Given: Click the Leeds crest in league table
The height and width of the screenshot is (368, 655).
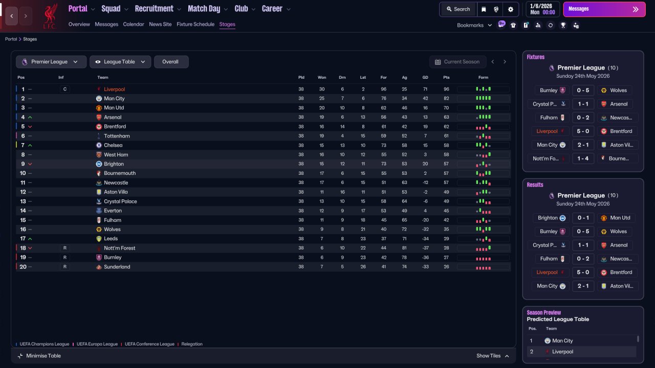Looking at the screenshot, I should 99,239.
